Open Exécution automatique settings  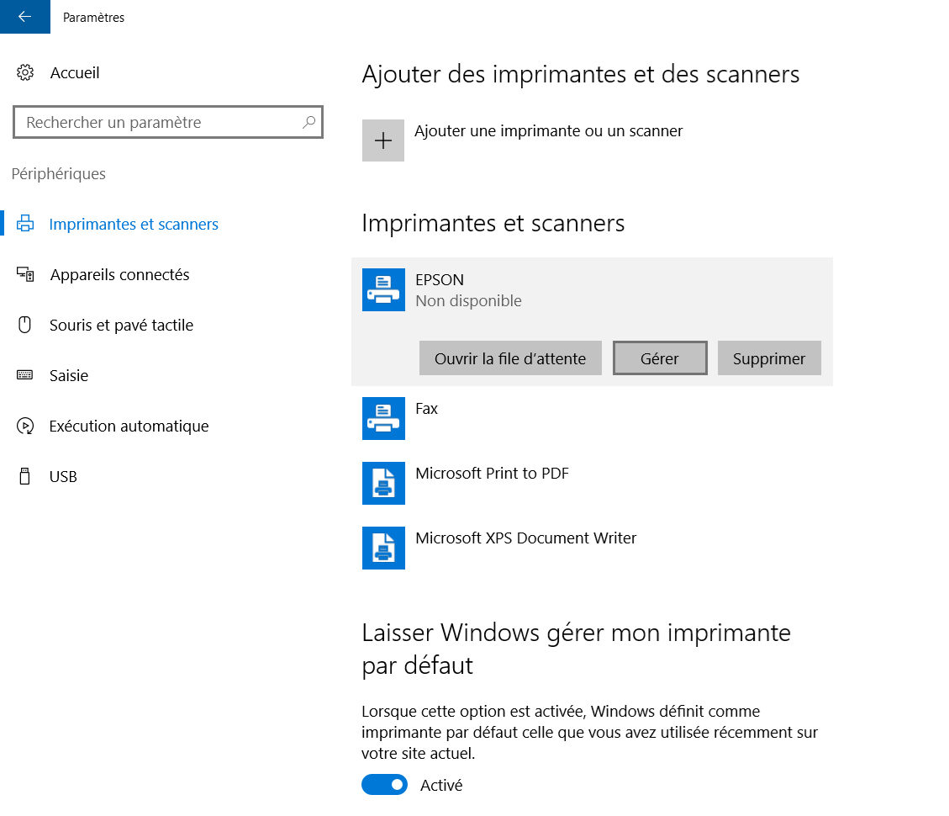[x=129, y=427]
